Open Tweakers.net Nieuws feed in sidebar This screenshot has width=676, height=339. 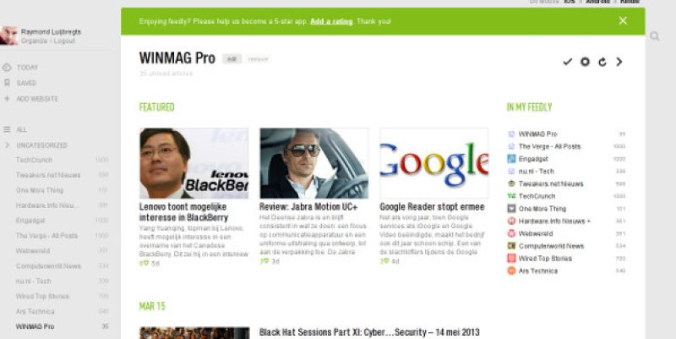click(x=48, y=175)
